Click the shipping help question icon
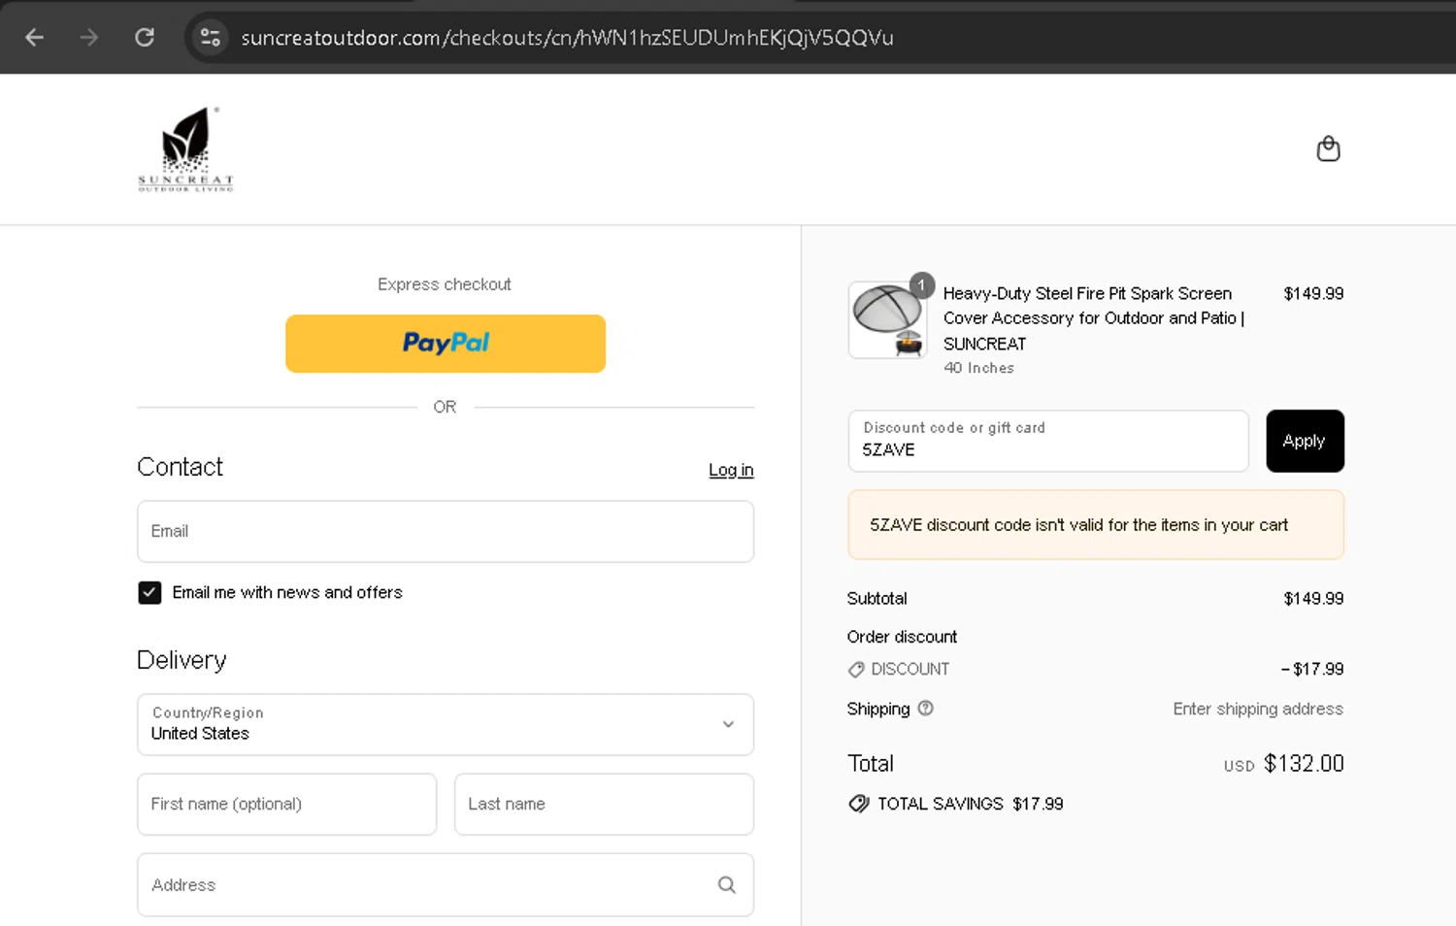The height and width of the screenshot is (926, 1456). (x=926, y=709)
